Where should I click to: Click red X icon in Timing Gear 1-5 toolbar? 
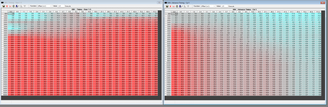[x=7, y=6]
